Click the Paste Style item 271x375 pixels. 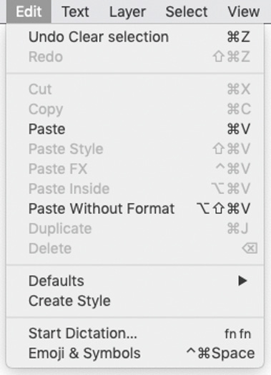pos(135,149)
